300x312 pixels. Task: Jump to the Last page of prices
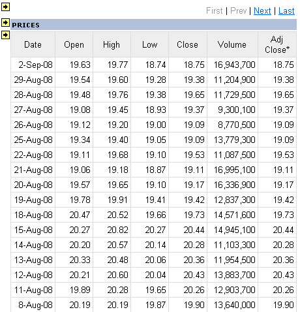286,10
